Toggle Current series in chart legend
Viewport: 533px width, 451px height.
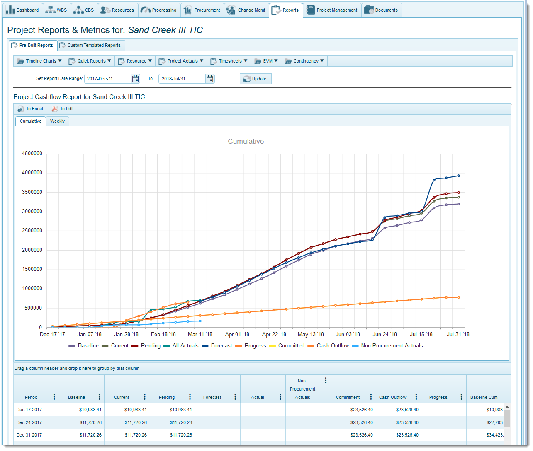(x=115, y=346)
